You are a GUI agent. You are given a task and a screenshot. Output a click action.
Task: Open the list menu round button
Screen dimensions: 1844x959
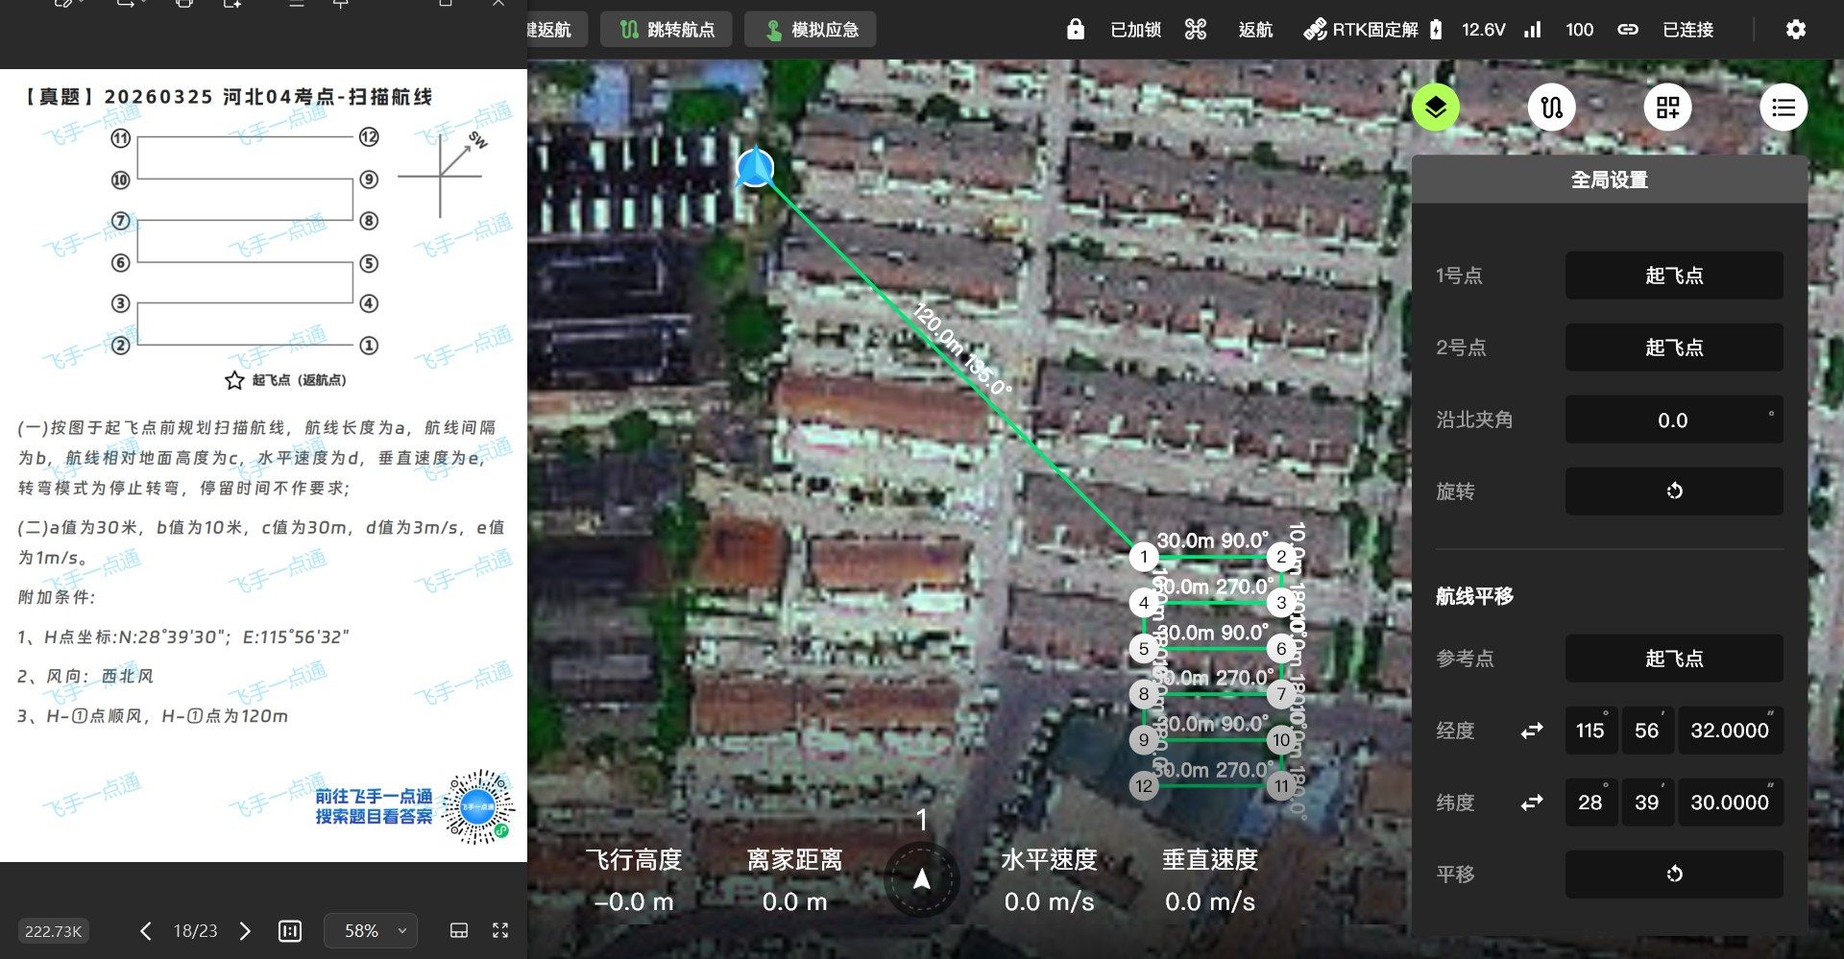coord(1783,108)
